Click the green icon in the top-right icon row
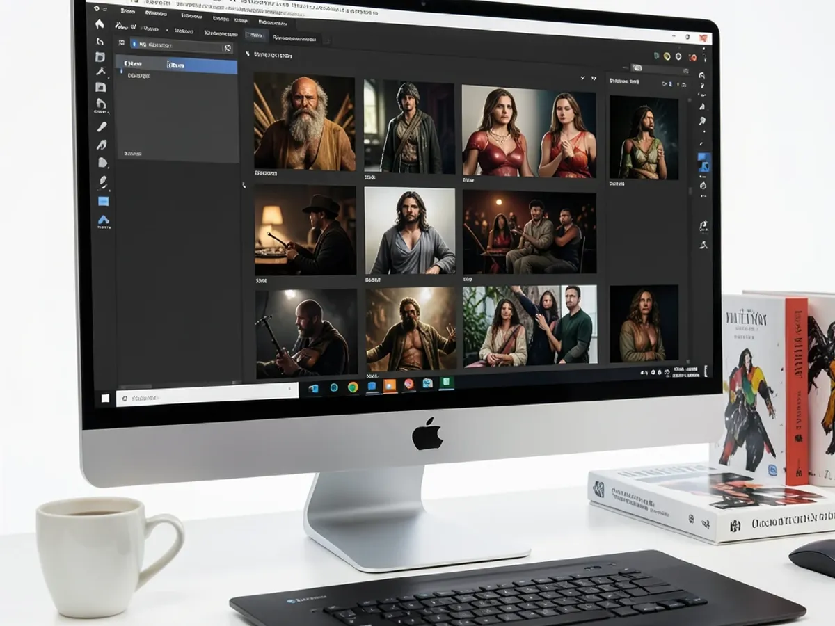835x626 pixels. click(656, 56)
